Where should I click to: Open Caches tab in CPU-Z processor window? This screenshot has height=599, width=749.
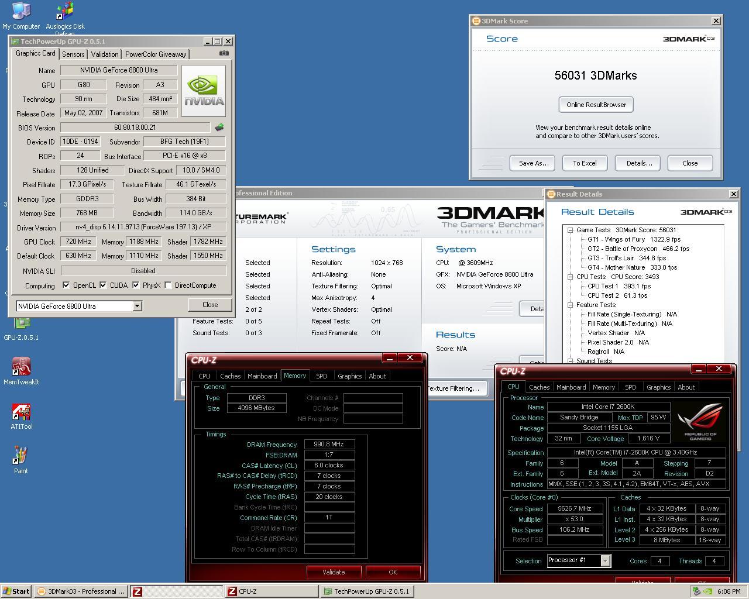pos(539,387)
